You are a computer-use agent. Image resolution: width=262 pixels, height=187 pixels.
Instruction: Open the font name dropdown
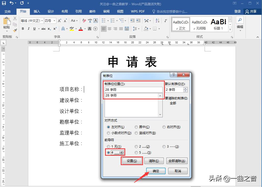(x=42, y=21)
